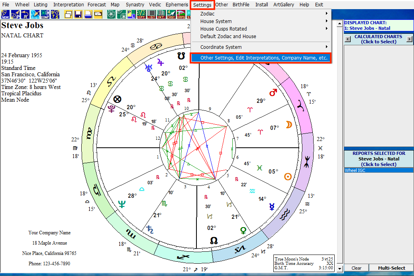This screenshot has width=414, height=276.
Task: Click the Settings menu
Action: pyautogui.click(x=202, y=5)
